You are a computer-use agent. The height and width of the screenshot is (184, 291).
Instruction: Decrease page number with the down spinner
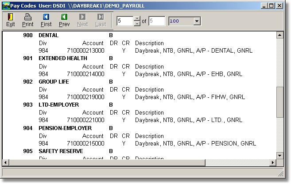(137, 23)
